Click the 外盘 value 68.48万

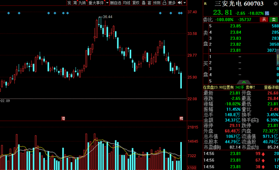point(232,131)
